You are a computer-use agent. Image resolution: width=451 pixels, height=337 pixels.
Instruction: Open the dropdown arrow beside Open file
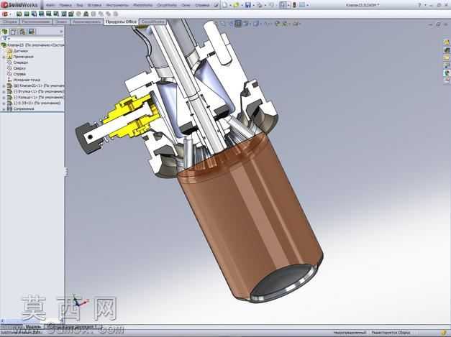[242, 5]
